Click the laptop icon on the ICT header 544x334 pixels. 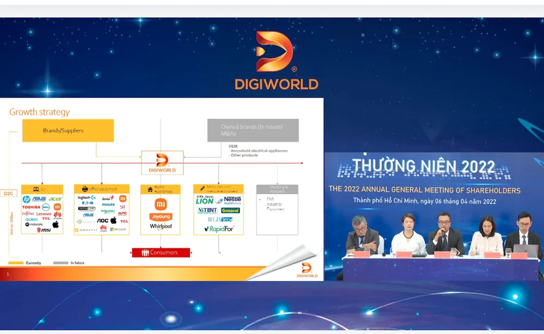[x=36, y=188]
